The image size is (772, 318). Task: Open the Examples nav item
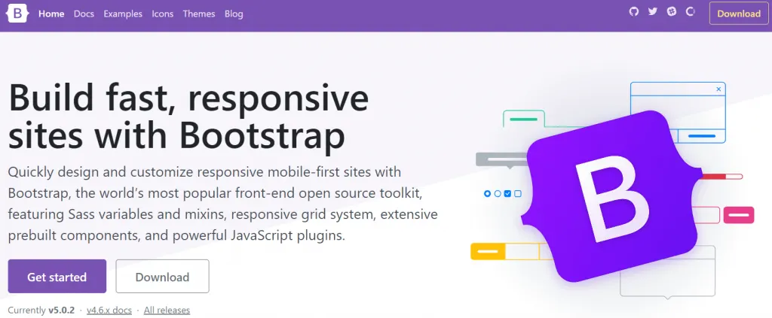tap(123, 14)
